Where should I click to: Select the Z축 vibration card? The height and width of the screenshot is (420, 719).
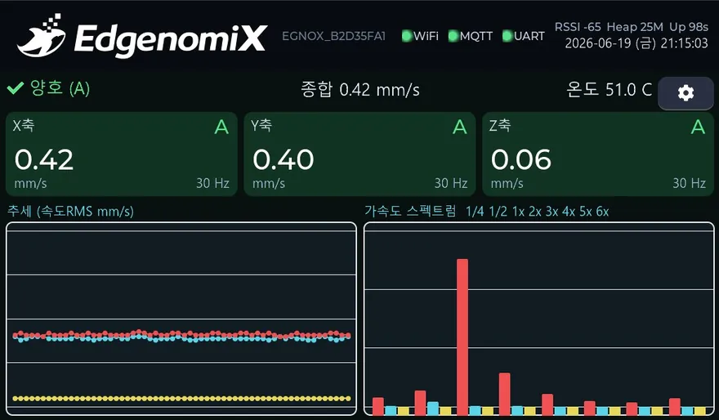[598, 154]
